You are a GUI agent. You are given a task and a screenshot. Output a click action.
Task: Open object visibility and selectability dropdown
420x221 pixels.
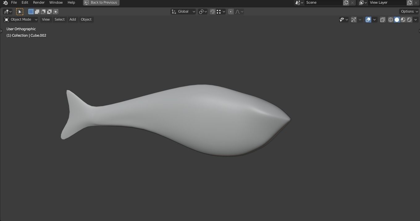[344, 20]
